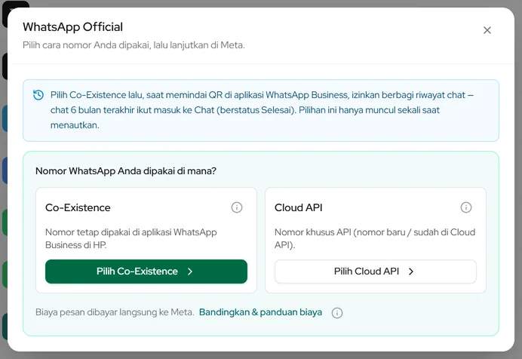Click info icon beside panduan biaya

coord(337,313)
